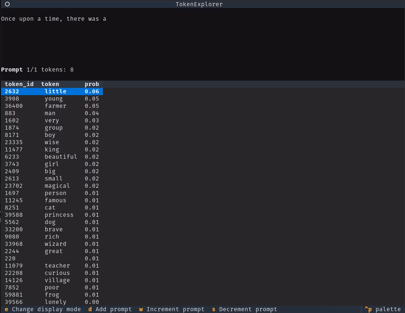Select the 'girl' token row
Screen dimensions: 405x313
(x=52, y=164)
